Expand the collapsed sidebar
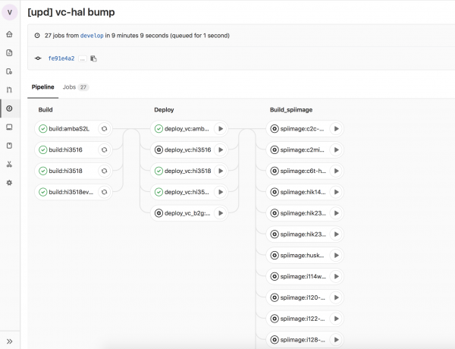This screenshot has width=455, height=349. pyautogui.click(x=9, y=341)
